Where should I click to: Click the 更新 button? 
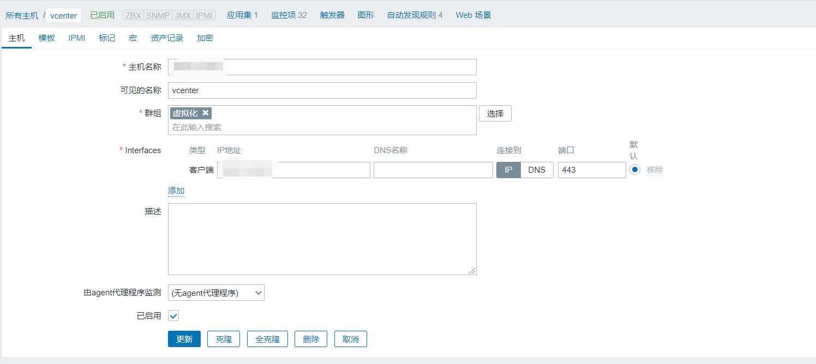[184, 339]
